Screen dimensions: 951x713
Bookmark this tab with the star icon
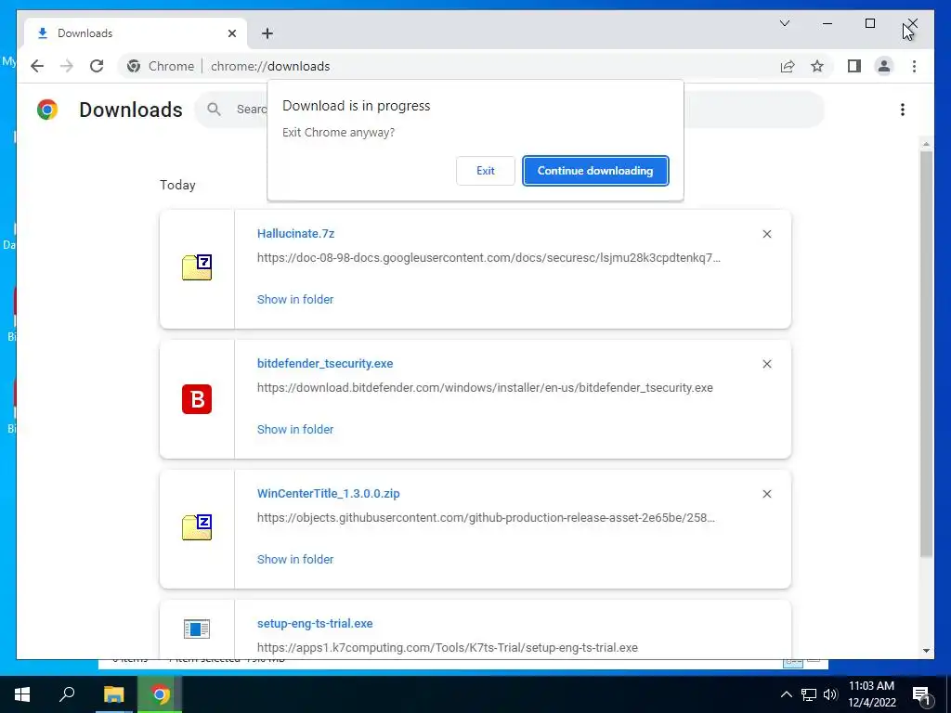[x=817, y=66]
